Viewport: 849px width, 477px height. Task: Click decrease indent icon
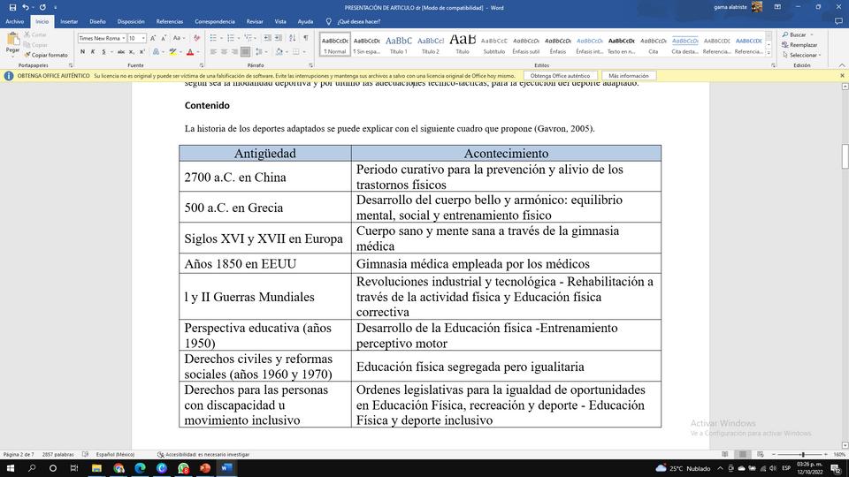pyautogui.click(x=267, y=38)
